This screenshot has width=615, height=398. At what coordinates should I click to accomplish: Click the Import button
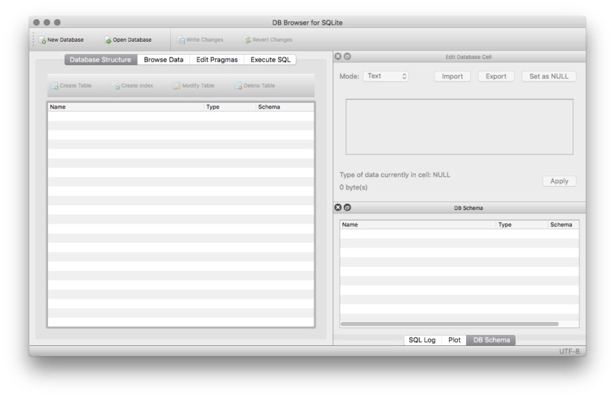[x=452, y=77]
